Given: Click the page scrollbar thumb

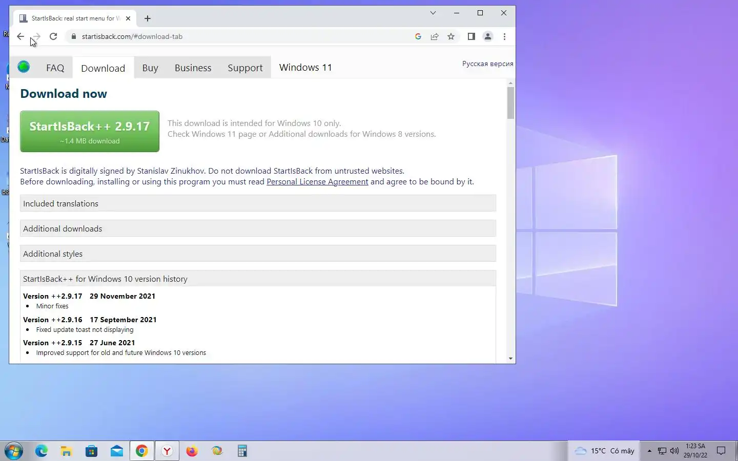Looking at the screenshot, I should [x=510, y=102].
